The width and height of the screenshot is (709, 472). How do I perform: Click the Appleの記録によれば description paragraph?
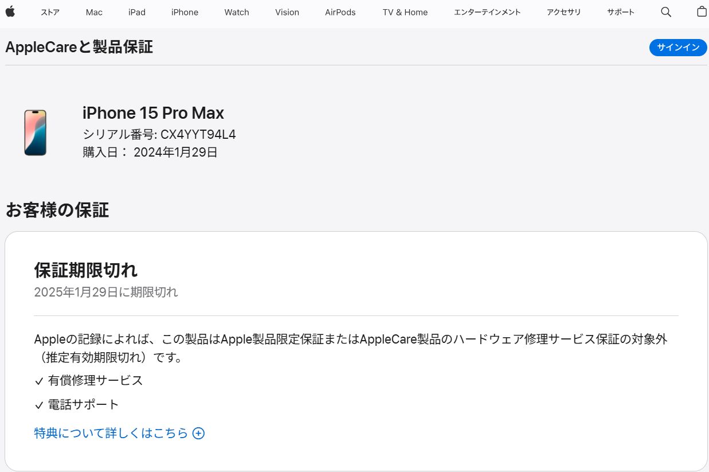[x=351, y=348]
